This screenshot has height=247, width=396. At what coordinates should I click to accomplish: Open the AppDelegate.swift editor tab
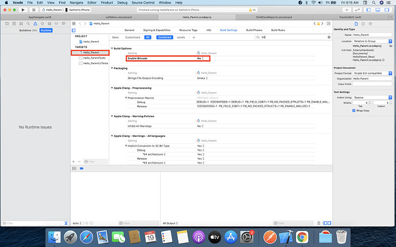click(x=40, y=17)
